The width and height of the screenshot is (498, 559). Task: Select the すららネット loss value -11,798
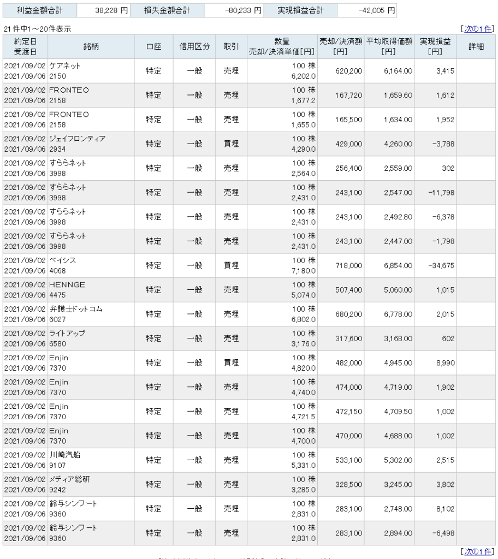(441, 193)
